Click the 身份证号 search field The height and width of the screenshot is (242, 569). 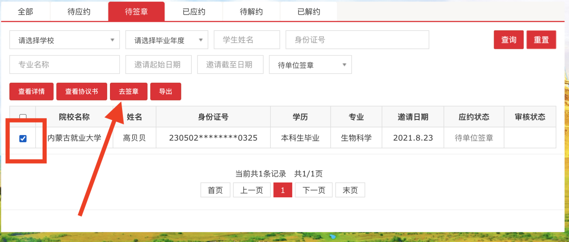pyautogui.click(x=357, y=40)
